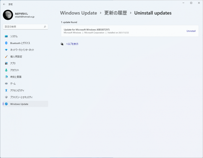Click the game controller icon
Viewport: 203px width, 158px height.
[x=6, y=83]
